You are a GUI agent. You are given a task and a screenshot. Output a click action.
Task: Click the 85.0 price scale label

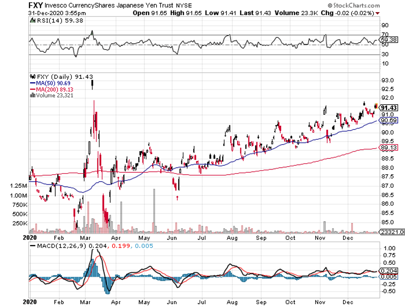coord(388,222)
